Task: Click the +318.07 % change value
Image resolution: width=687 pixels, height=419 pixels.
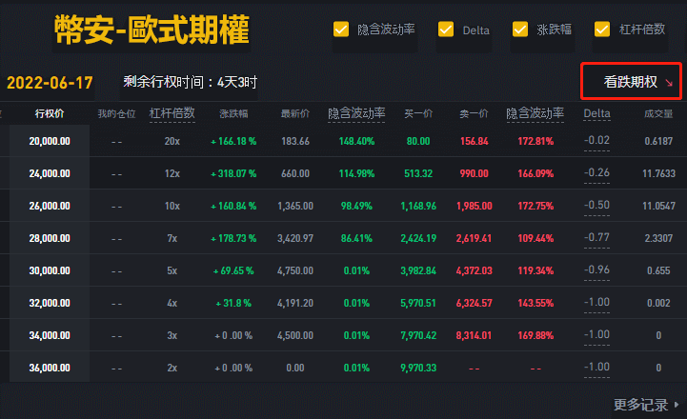Action: point(233,174)
